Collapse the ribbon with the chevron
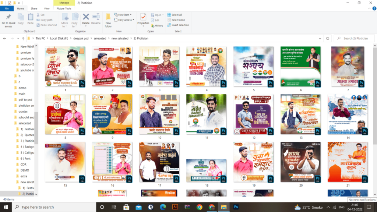Viewport: 377px width, 212px height. [x=369, y=8]
